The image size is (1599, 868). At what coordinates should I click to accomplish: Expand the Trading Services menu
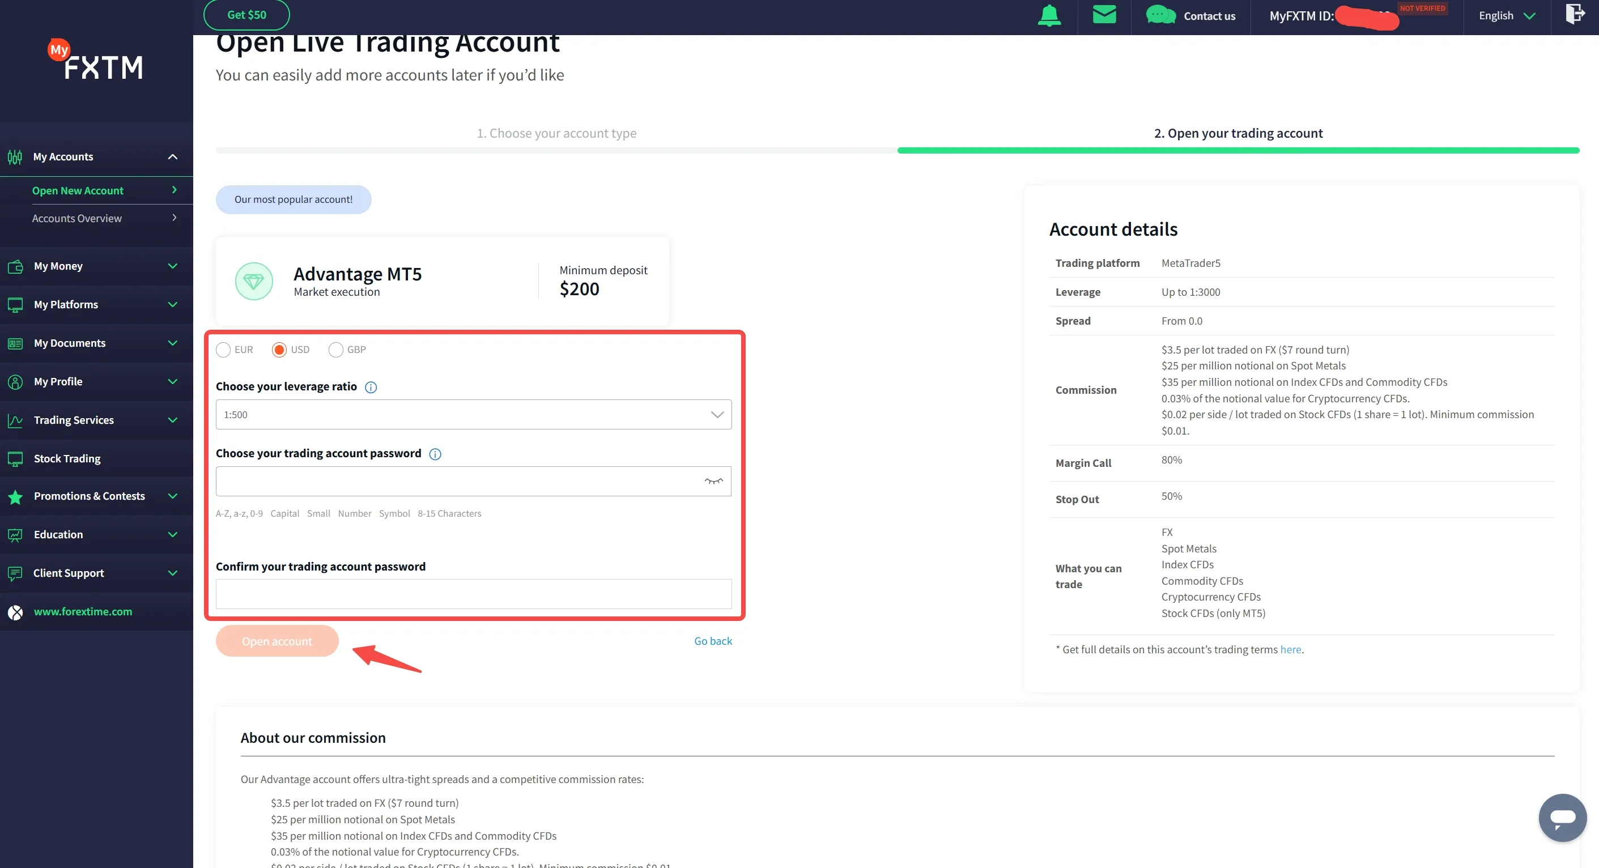point(173,420)
